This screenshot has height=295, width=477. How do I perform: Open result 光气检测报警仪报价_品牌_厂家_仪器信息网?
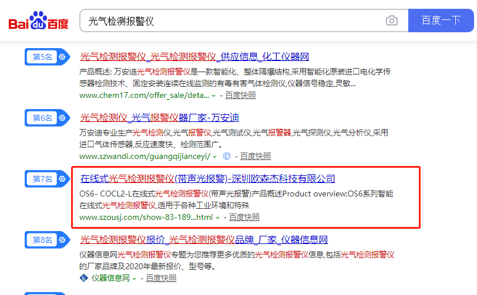204,240
